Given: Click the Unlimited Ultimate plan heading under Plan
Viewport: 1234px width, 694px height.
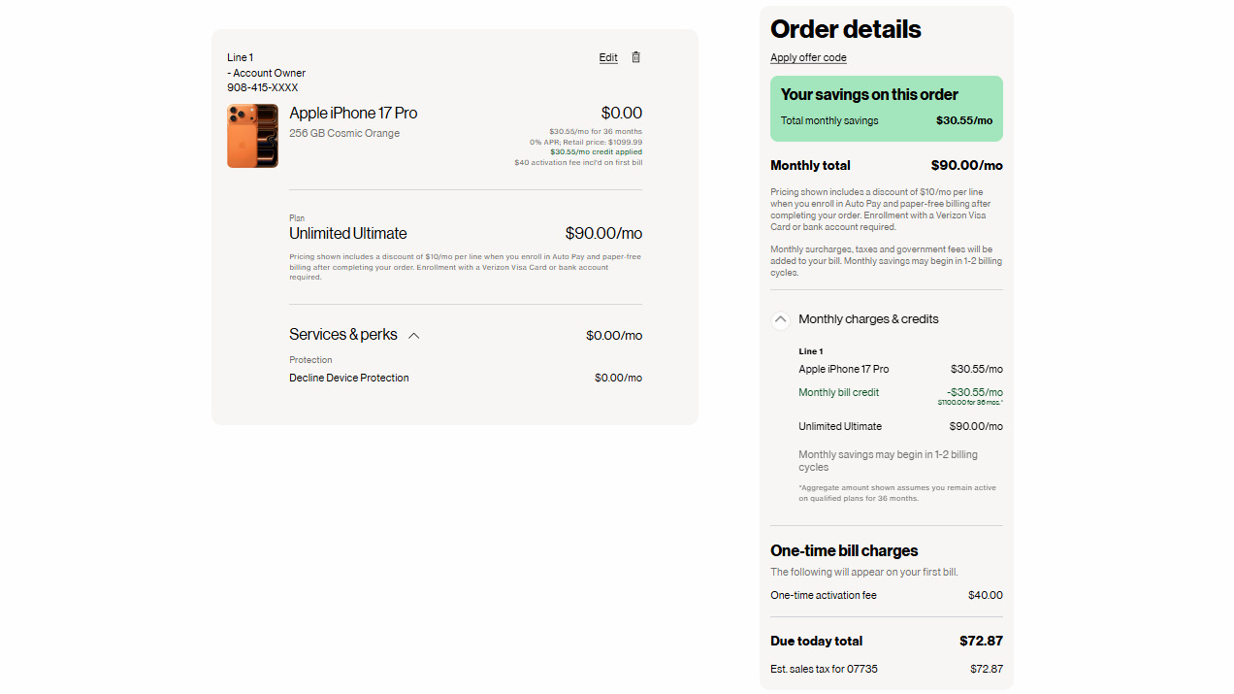Looking at the screenshot, I should pos(348,233).
